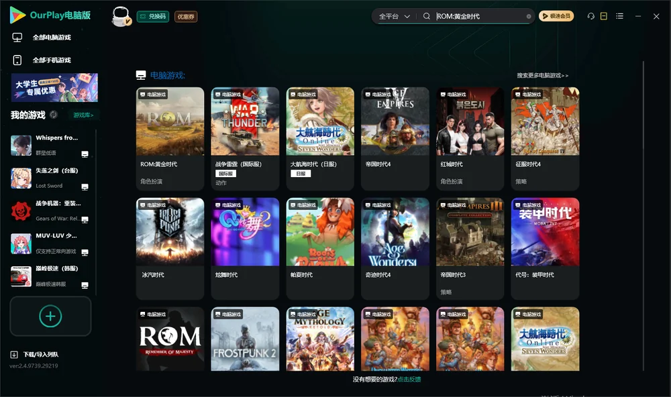
Task: Click the search magnifier icon
Action: click(426, 16)
